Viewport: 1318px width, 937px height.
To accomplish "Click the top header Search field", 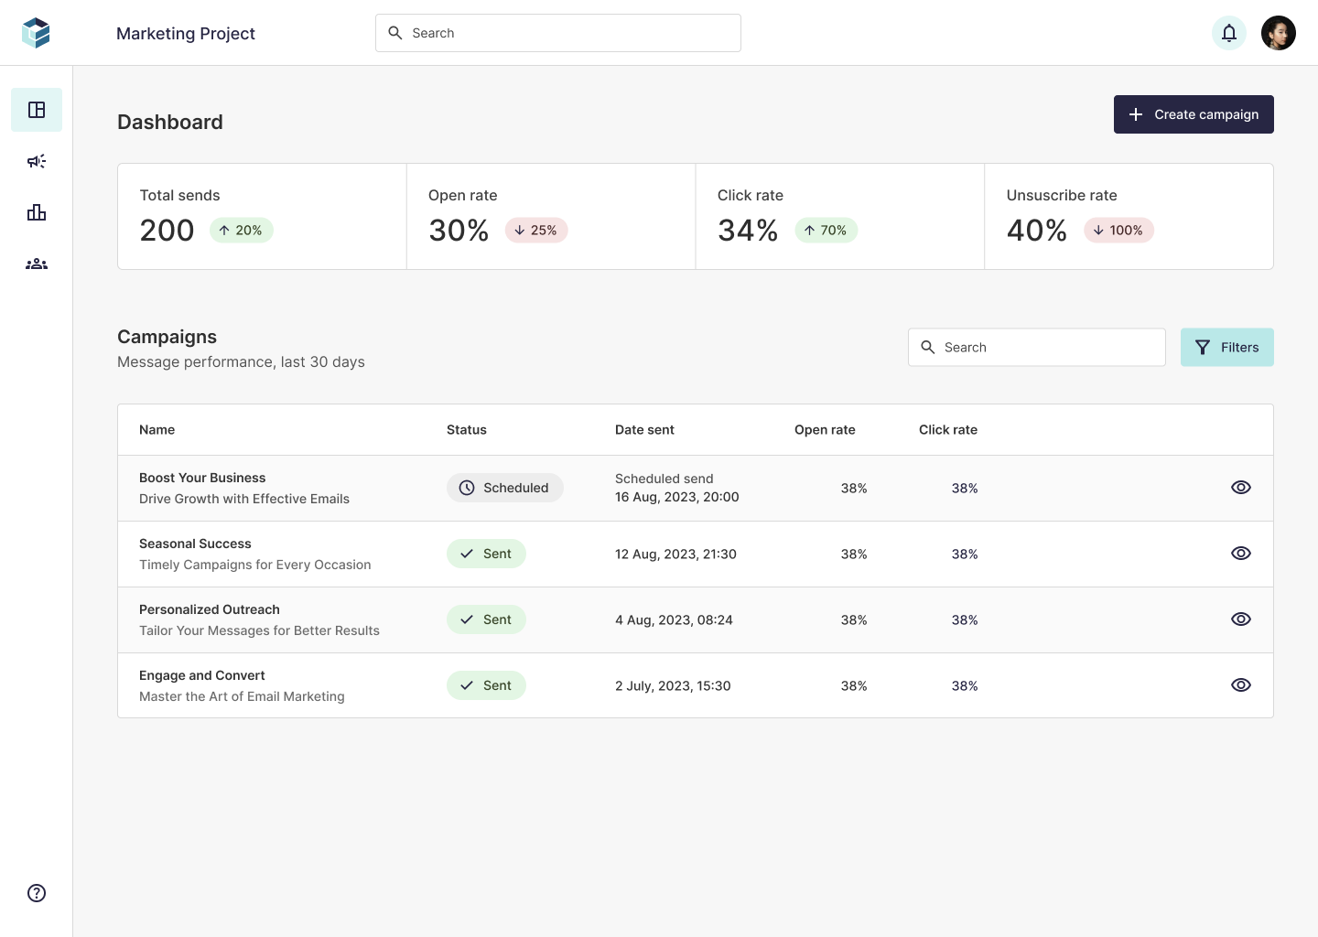I will 558,33.
